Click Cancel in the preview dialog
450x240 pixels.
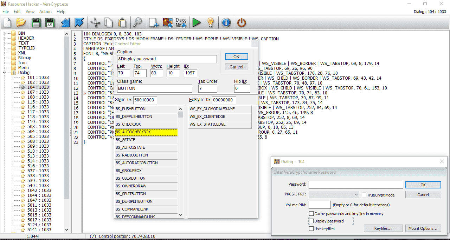[423, 195]
